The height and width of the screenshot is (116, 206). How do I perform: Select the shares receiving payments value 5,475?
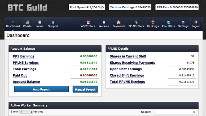click(x=191, y=63)
